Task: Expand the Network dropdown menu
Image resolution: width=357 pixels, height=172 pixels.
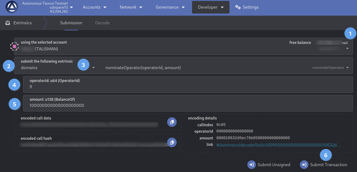Action: 131,7
